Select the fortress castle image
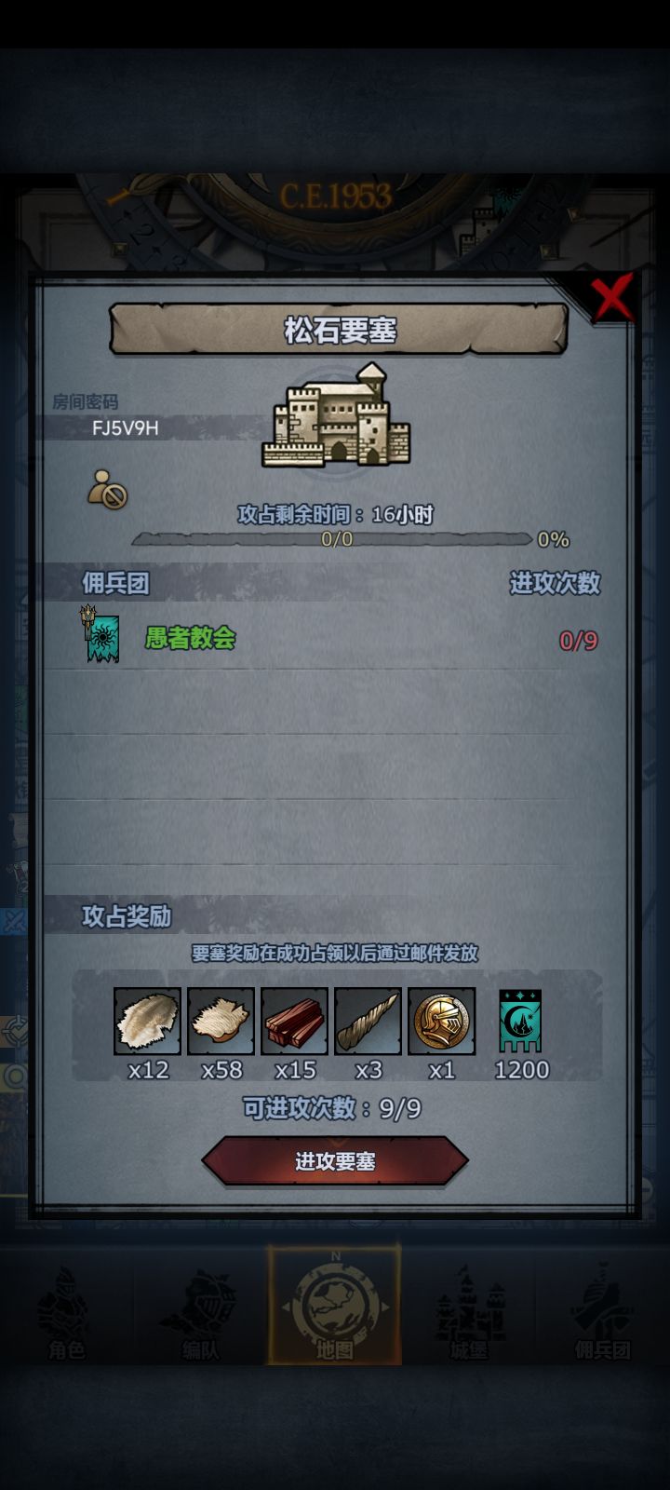The image size is (670, 1490). (337, 415)
